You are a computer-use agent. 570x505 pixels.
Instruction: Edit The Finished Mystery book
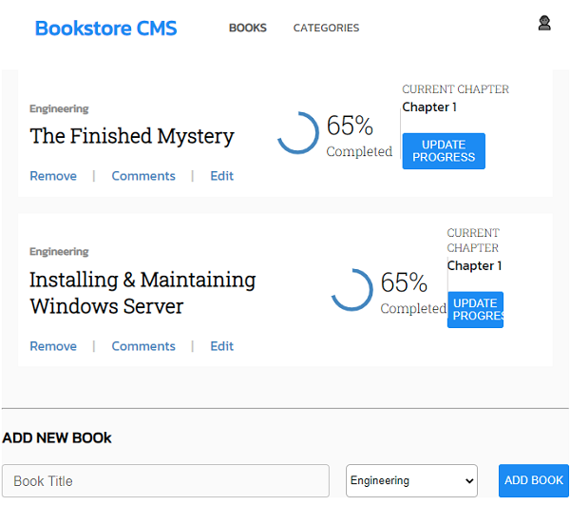[x=221, y=176]
